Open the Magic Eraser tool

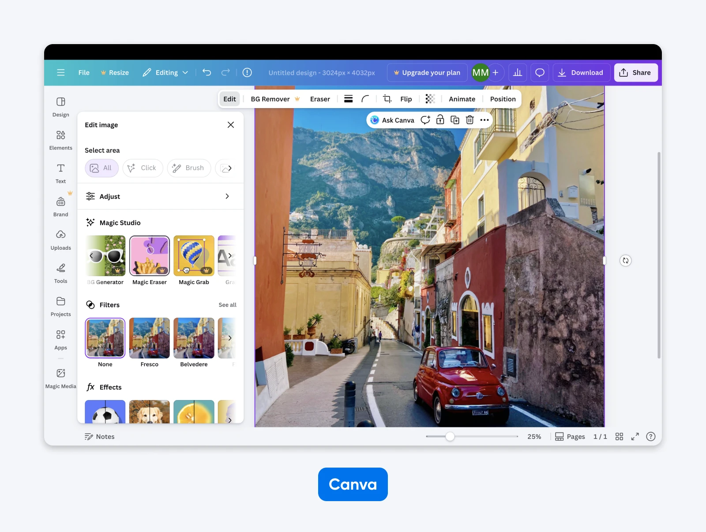click(x=149, y=256)
